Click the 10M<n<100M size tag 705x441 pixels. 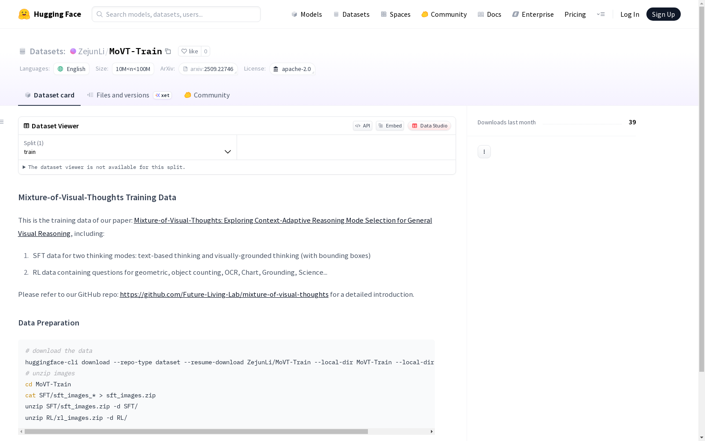[133, 69]
